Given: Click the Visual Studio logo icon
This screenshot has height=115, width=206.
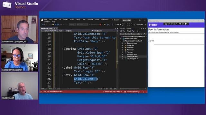Looking at the screenshot, I should pyautogui.click(x=42, y=20).
